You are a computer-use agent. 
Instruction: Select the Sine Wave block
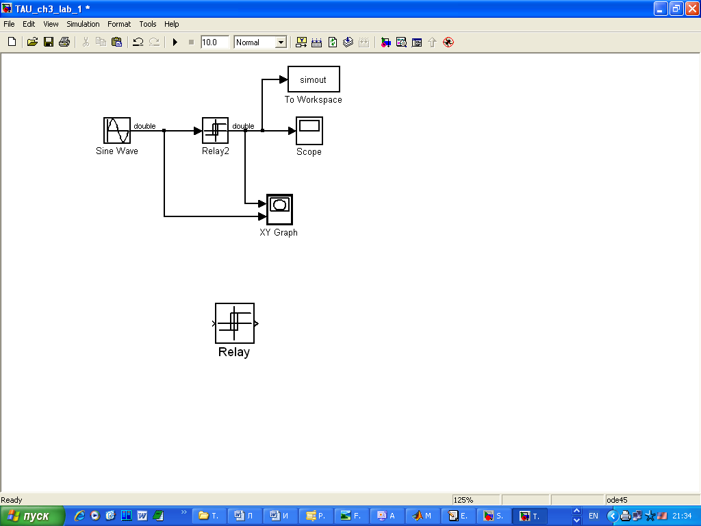(x=117, y=131)
